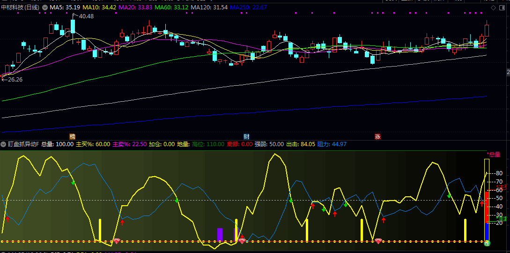This screenshot has height=253, width=510.
Task: Click the 阻力: 44.97 indicator value
Action: (332, 144)
